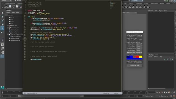Open the IK Icon Style dropdown
176x99 pixels.
pos(139,44)
